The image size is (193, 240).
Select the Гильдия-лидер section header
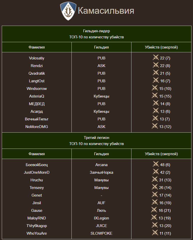pyautogui.click(x=96, y=31)
